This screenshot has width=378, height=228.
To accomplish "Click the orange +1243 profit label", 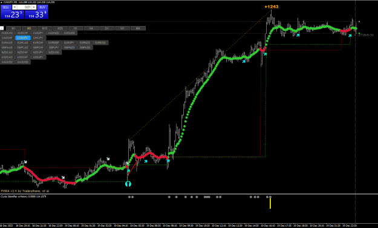I will (x=272, y=7).
